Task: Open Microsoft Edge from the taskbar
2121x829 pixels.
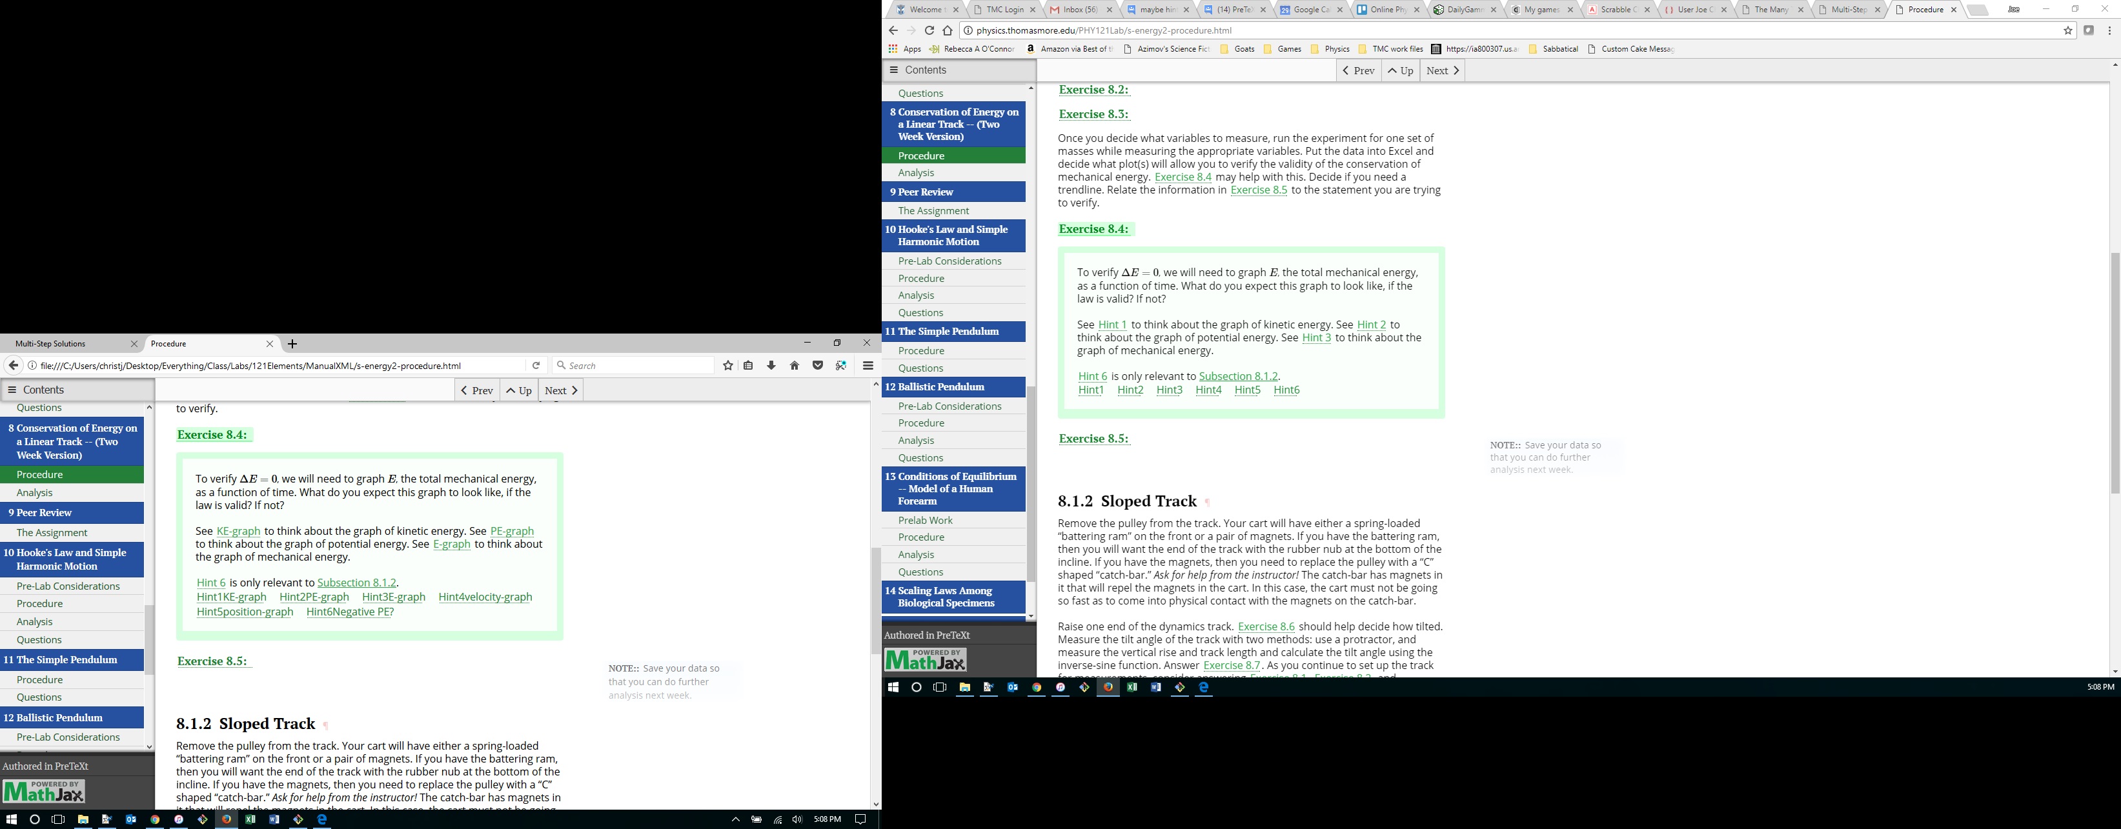Action: [x=1204, y=686]
